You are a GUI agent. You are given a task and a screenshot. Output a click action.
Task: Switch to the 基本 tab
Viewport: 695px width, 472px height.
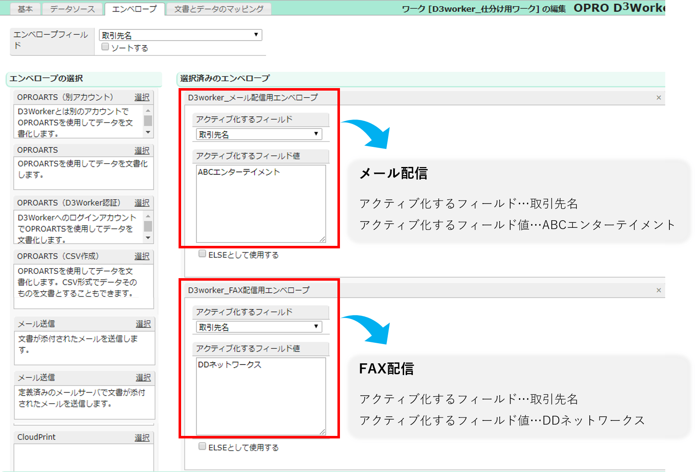click(25, 9)
